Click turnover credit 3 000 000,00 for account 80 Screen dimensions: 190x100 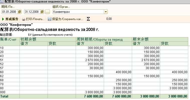(122, 88)
